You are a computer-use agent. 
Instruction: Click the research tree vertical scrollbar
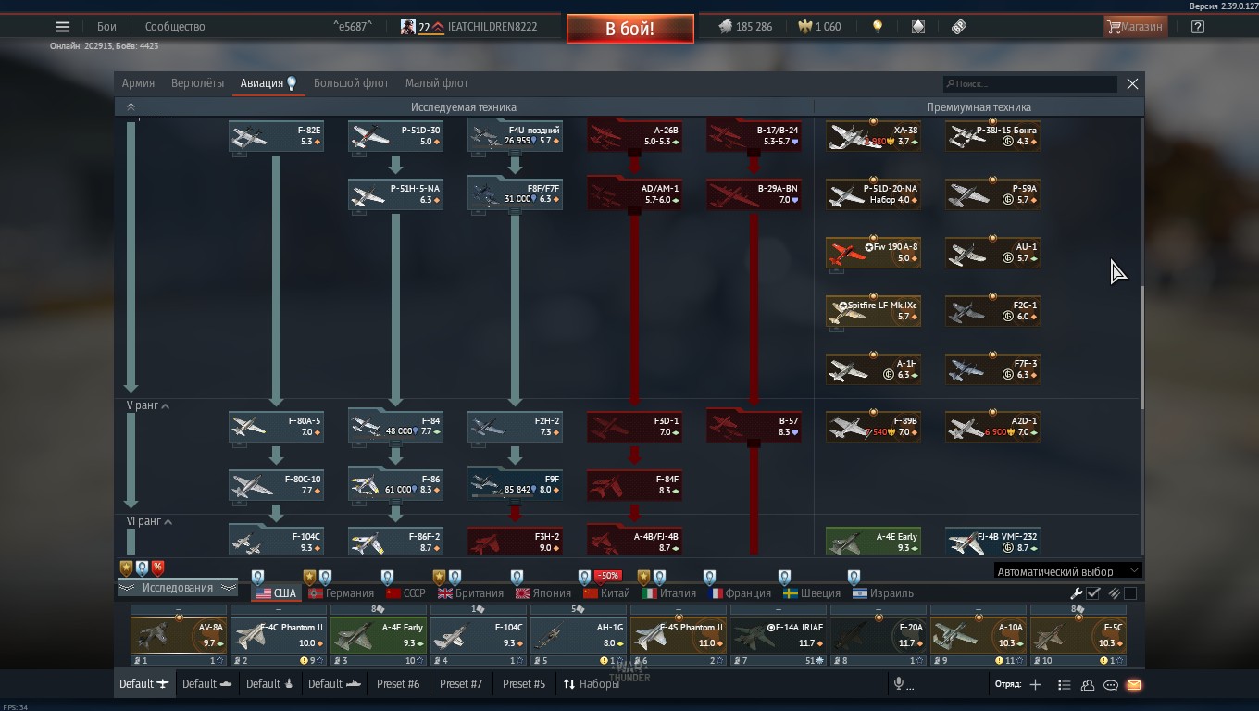point(1141,347)
